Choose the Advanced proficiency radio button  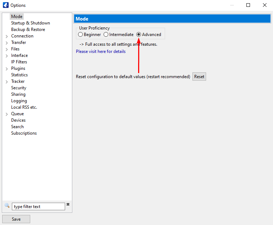point(139,35)
